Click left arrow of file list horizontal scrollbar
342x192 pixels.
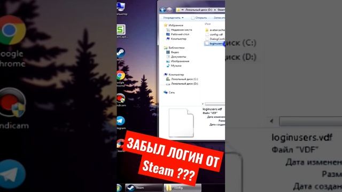203,104
